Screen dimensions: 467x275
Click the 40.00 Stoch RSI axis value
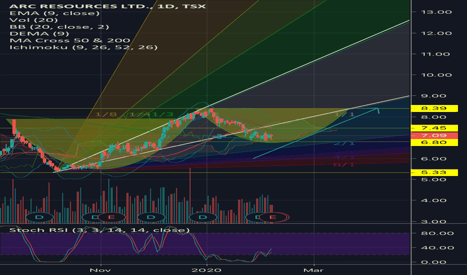pos(437,247)
